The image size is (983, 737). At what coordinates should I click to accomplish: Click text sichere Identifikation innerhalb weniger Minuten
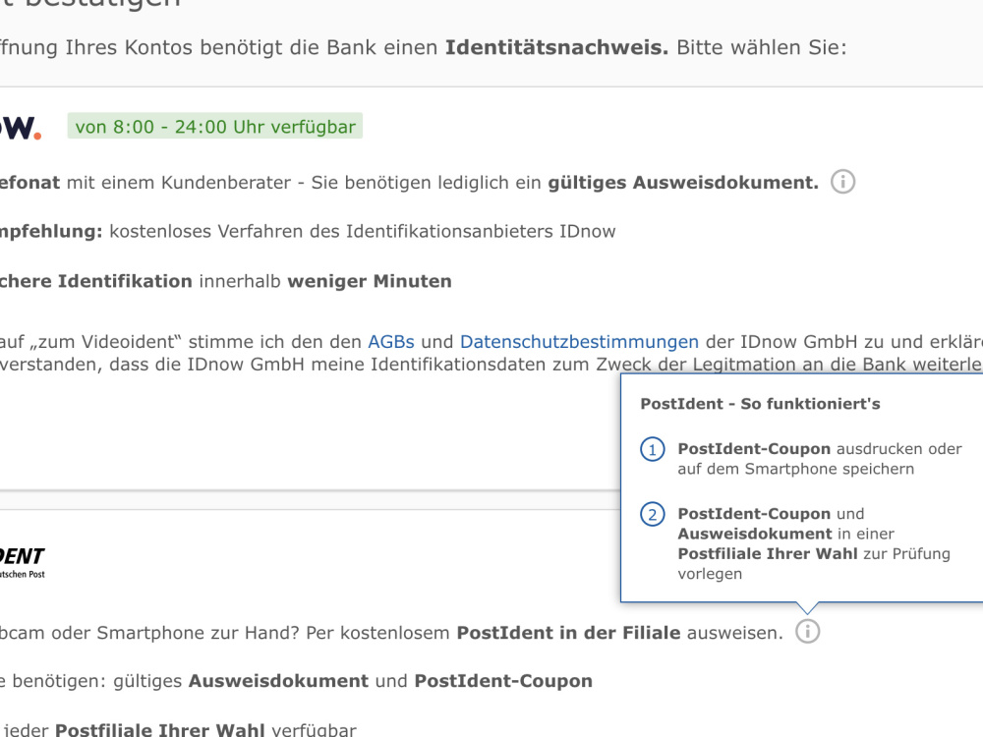[x=226, y=281]
